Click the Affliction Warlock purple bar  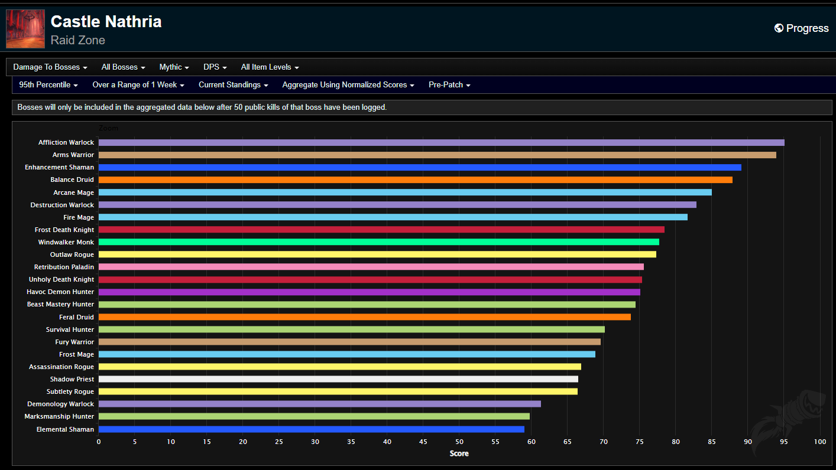[x=441, y=142]
